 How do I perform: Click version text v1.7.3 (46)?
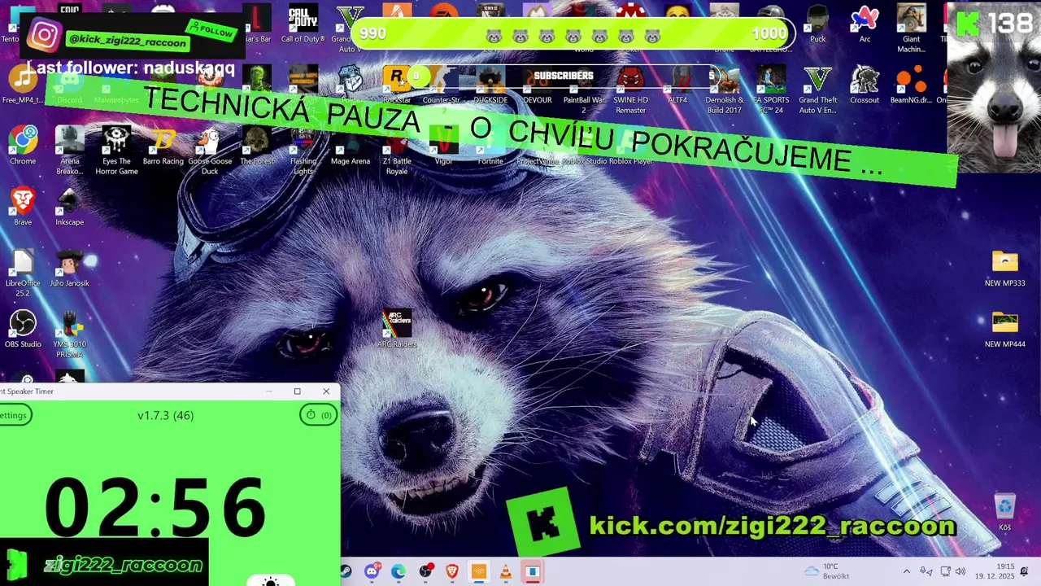[165, 415]
